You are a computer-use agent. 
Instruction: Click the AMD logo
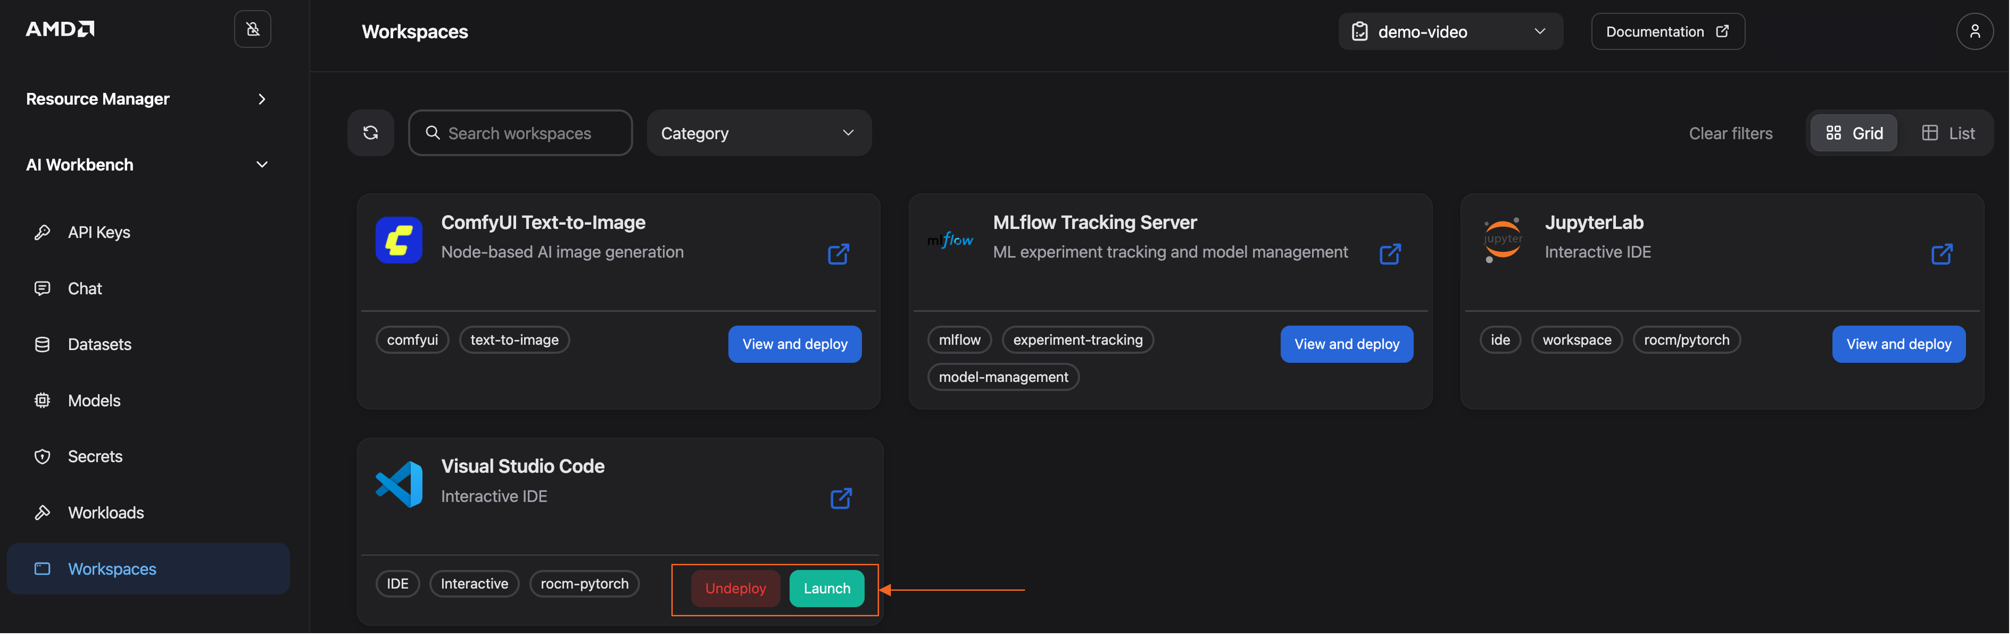click(x=60, y=29)
